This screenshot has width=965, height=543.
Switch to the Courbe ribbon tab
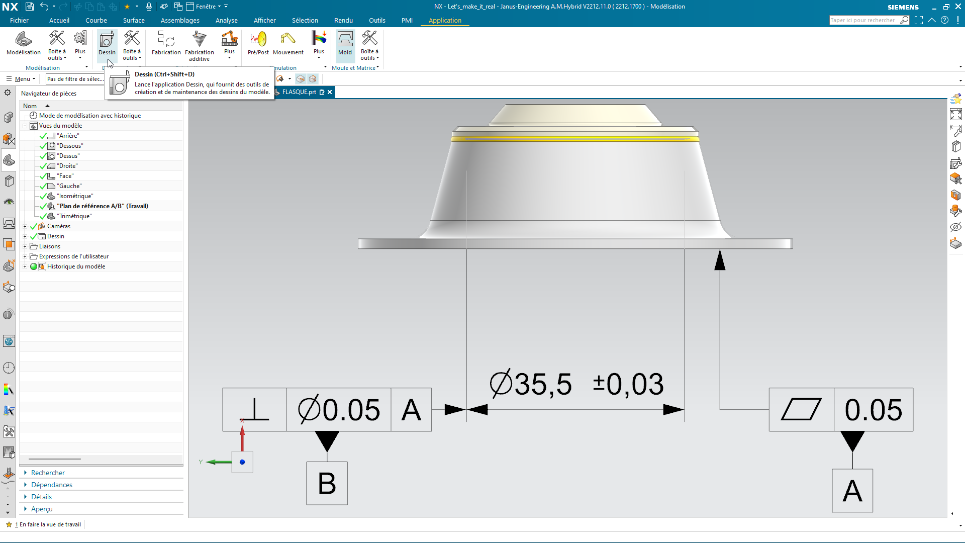pos(96,20)
